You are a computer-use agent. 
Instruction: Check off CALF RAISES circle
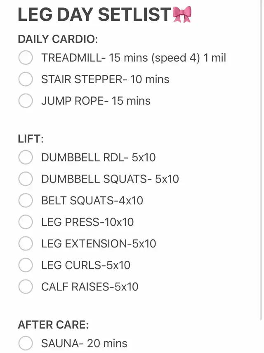26,287
